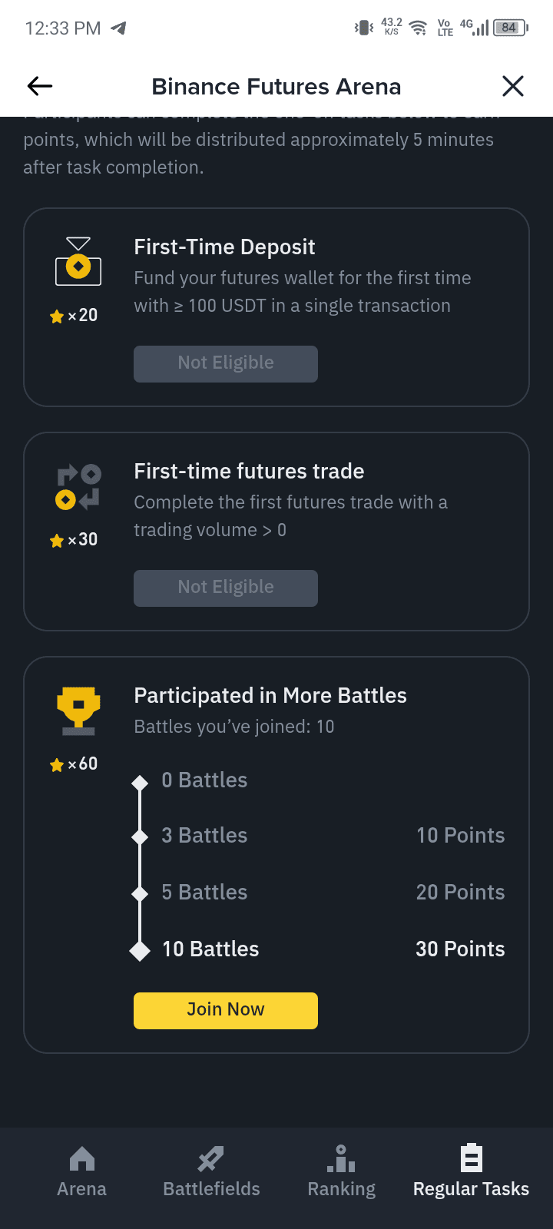
Task: Tap the First-time futures trade title
Action: (x=249, y=471)
